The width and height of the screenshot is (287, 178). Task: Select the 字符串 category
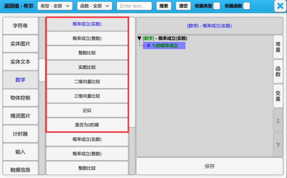(x=20, y=26)
